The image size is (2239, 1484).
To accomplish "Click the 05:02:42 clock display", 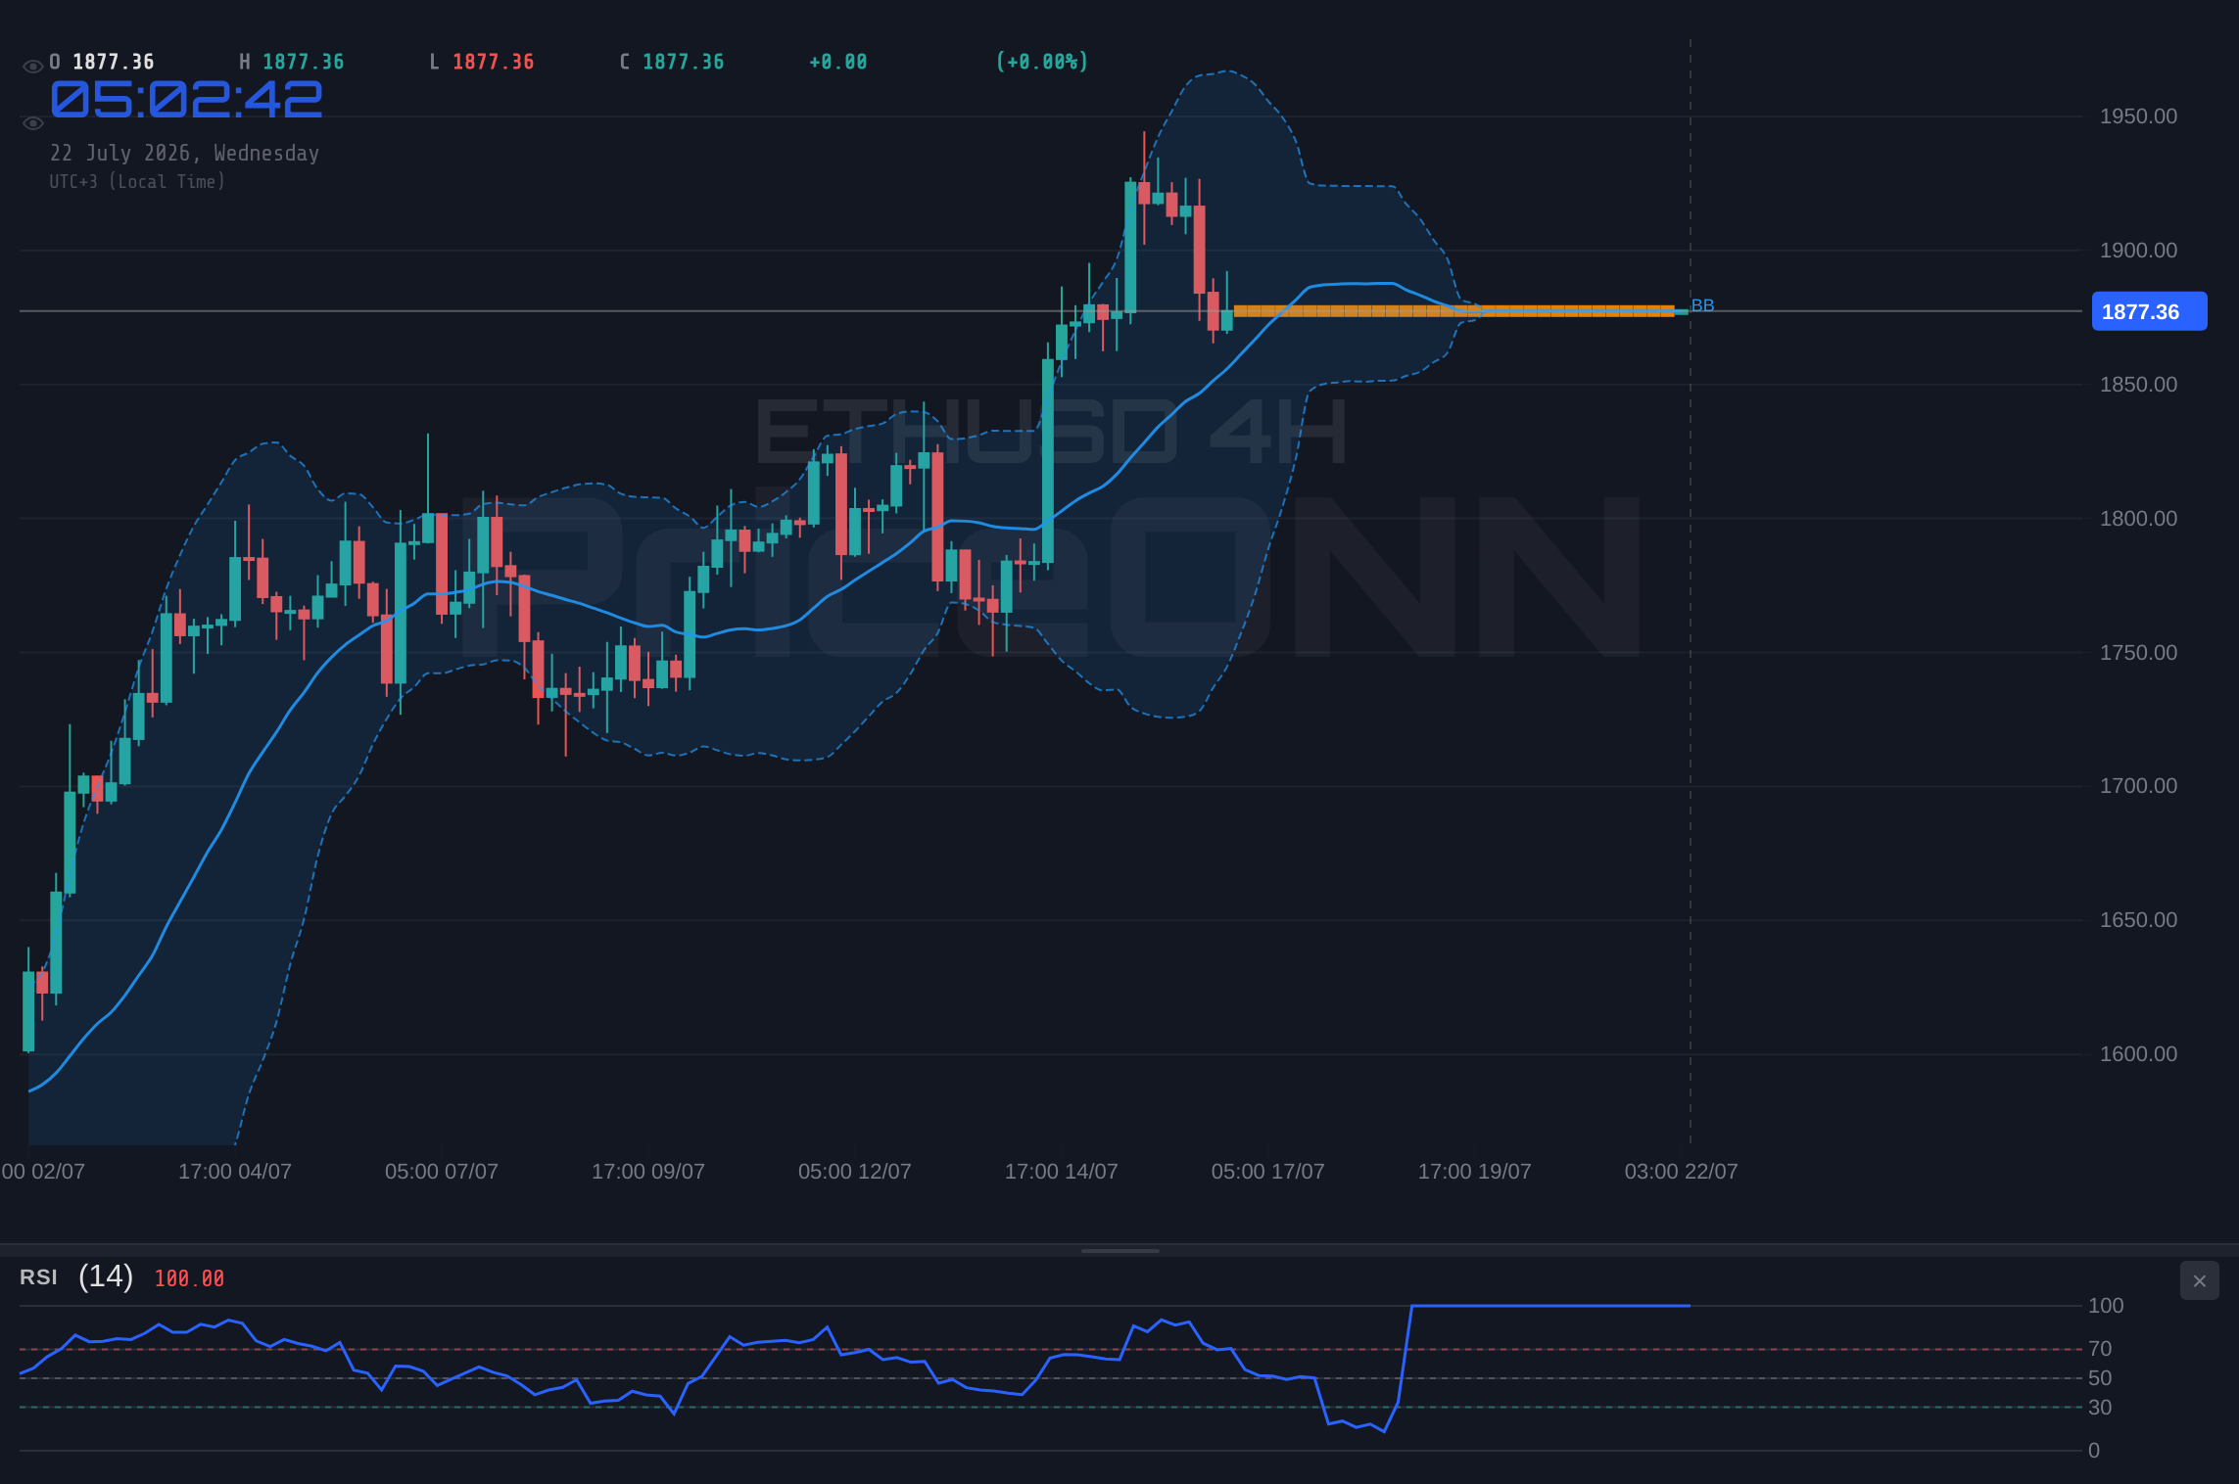I will pyautogui.click(x=186, y=100).
